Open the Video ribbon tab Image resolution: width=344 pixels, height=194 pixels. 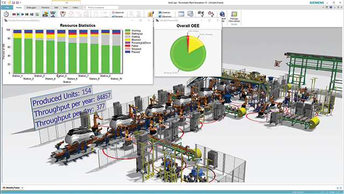(x=75, y=8)
